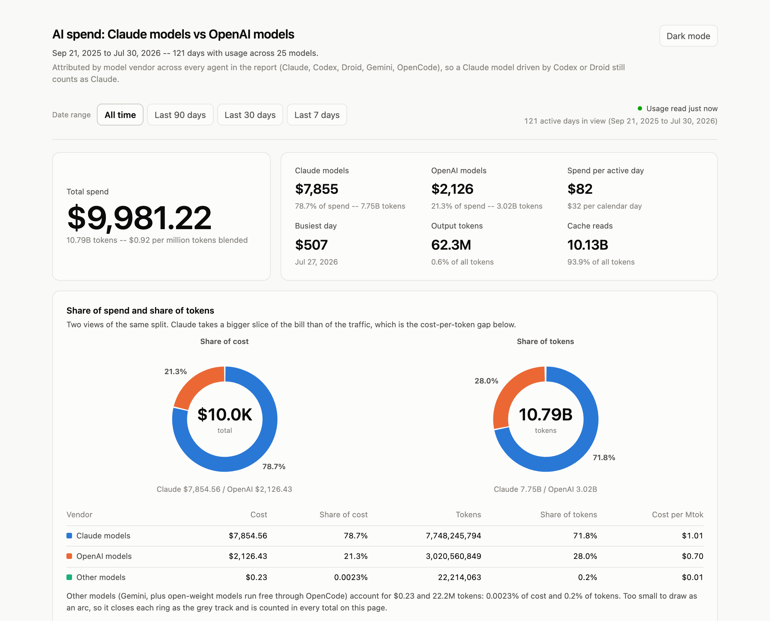Image resolution: width=770 pixels, height=621 pixels.
Task: Click the OpenAI models $2,126 stat
Action: (x=452, y=189)
